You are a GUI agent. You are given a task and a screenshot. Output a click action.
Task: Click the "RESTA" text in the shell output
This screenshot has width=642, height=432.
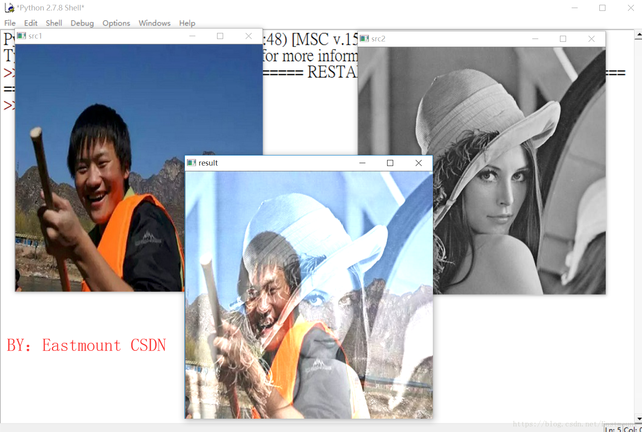332,72
